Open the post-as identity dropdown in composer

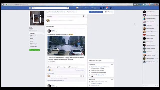tap(84, 16)
